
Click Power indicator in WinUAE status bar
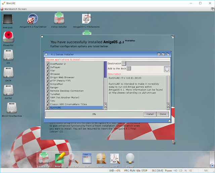(168, 171)
